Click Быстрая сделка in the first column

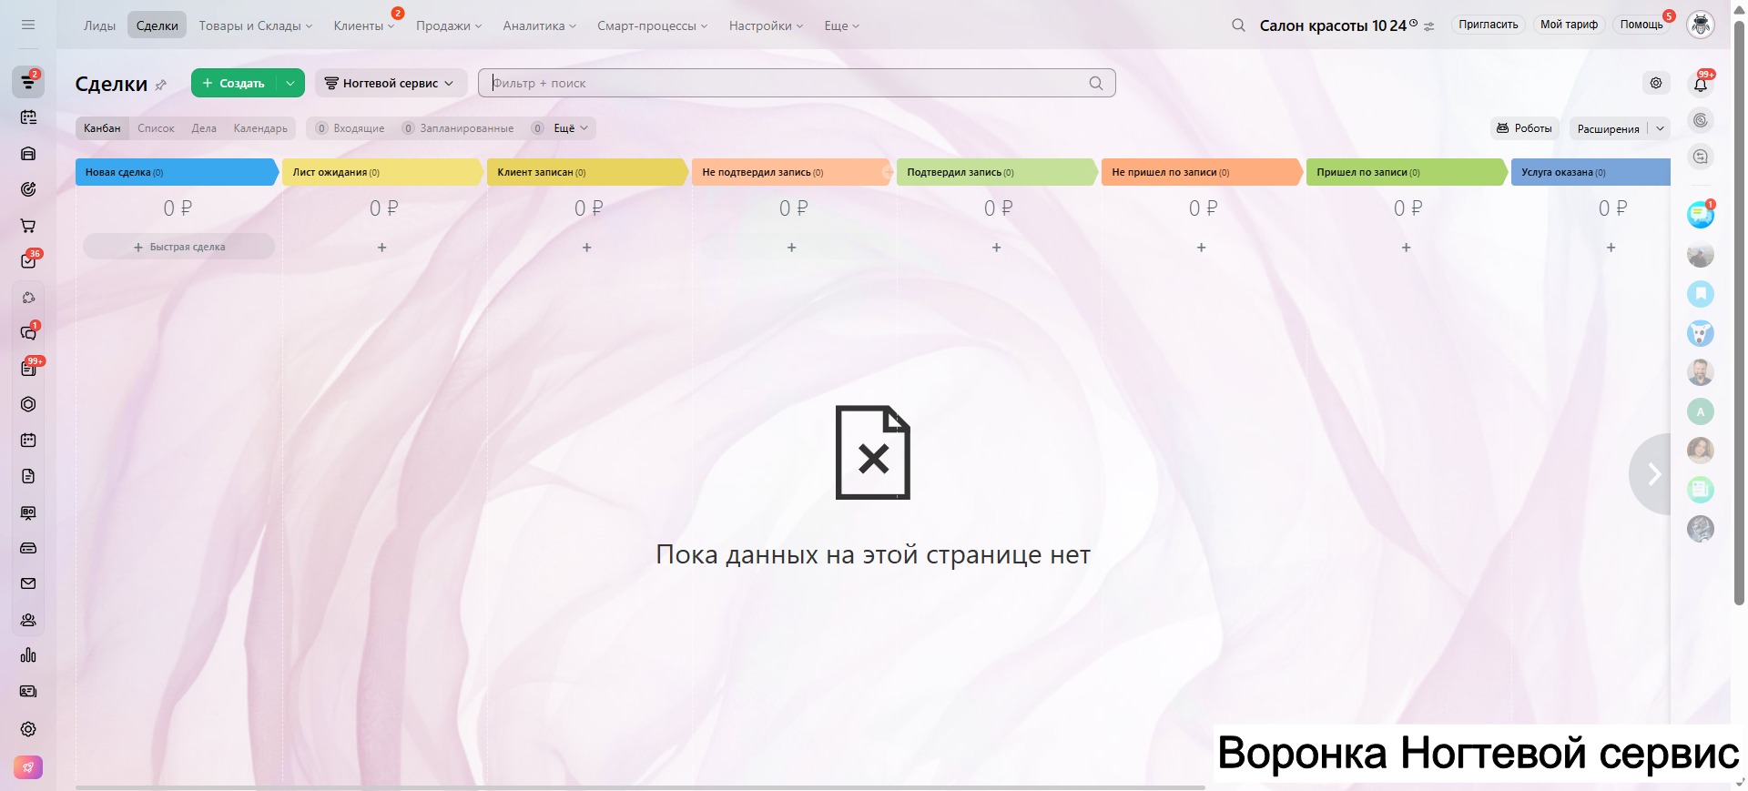click(x=179, y=247)
